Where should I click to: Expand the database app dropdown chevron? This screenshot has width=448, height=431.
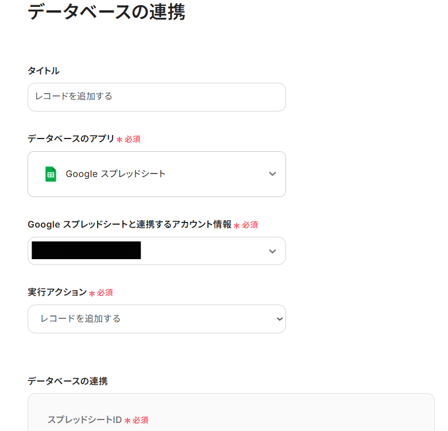tap(272, 174)
